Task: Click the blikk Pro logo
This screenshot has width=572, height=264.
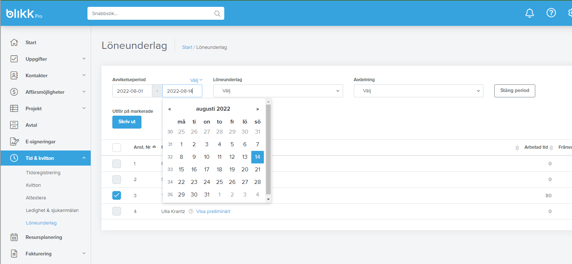Action: [24, 14]
